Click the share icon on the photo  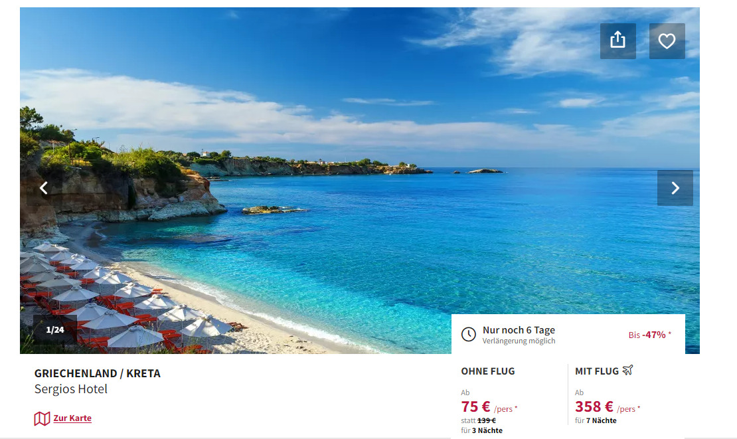click(617, 41)
